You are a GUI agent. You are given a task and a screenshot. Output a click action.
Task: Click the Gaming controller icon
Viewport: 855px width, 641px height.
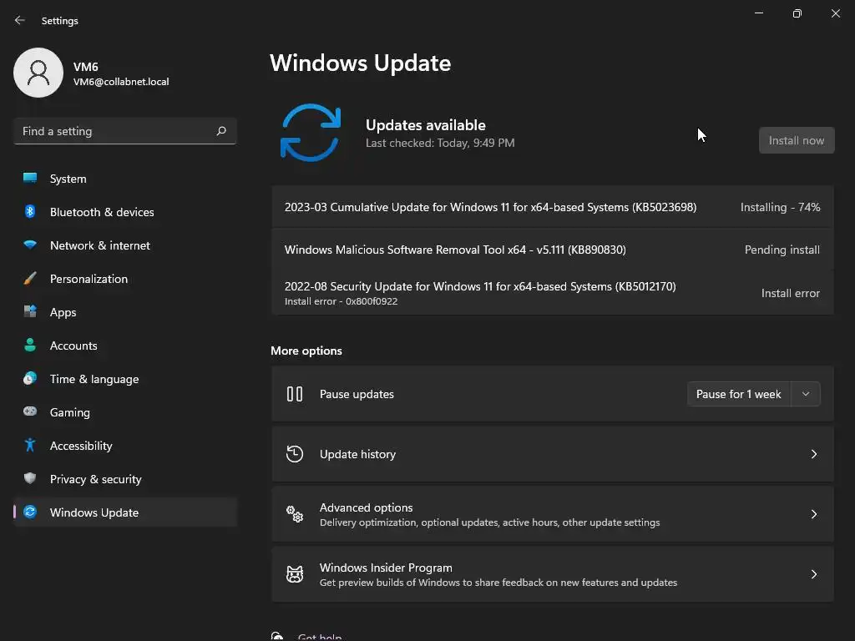(x=30, y=411)
